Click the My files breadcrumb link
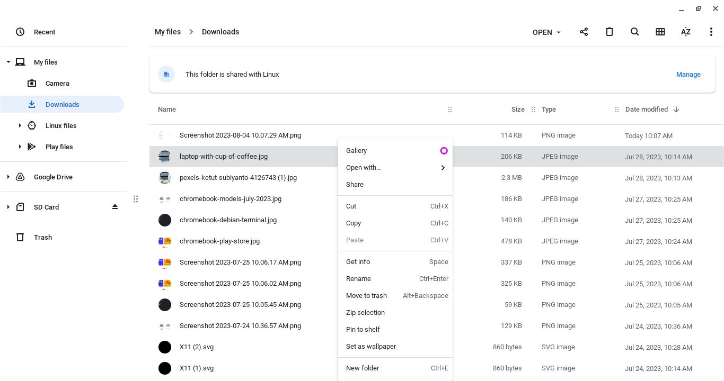Screen dimensions: 724x381 pos(167,32)
